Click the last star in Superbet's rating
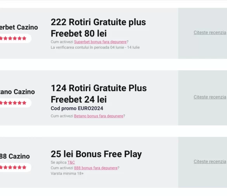 coord(24,38)
